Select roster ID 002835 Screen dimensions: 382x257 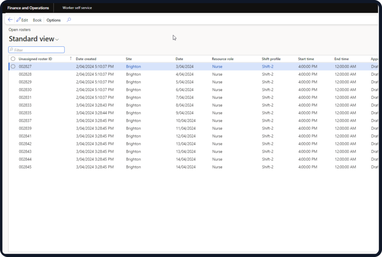point(25,113)
